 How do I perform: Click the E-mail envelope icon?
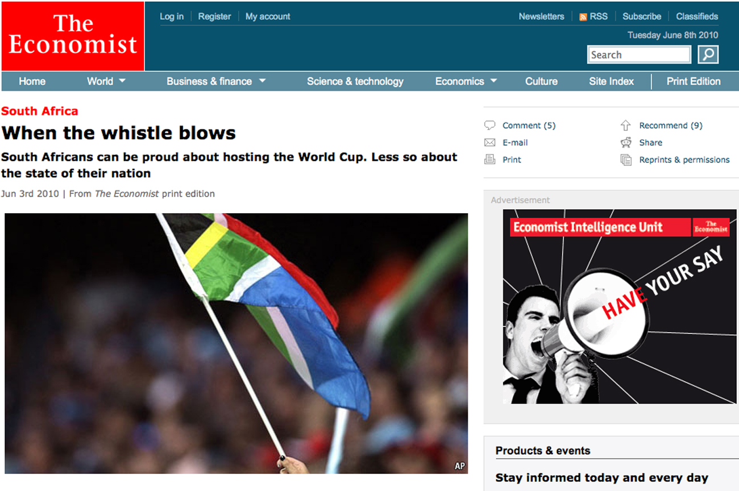pyautogui.click(x=490, y=142)
